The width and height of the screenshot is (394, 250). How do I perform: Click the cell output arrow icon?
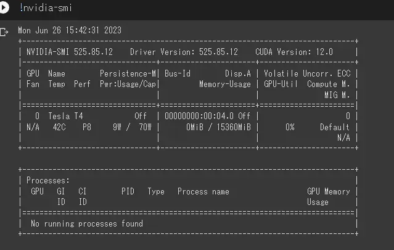(5, 31)
